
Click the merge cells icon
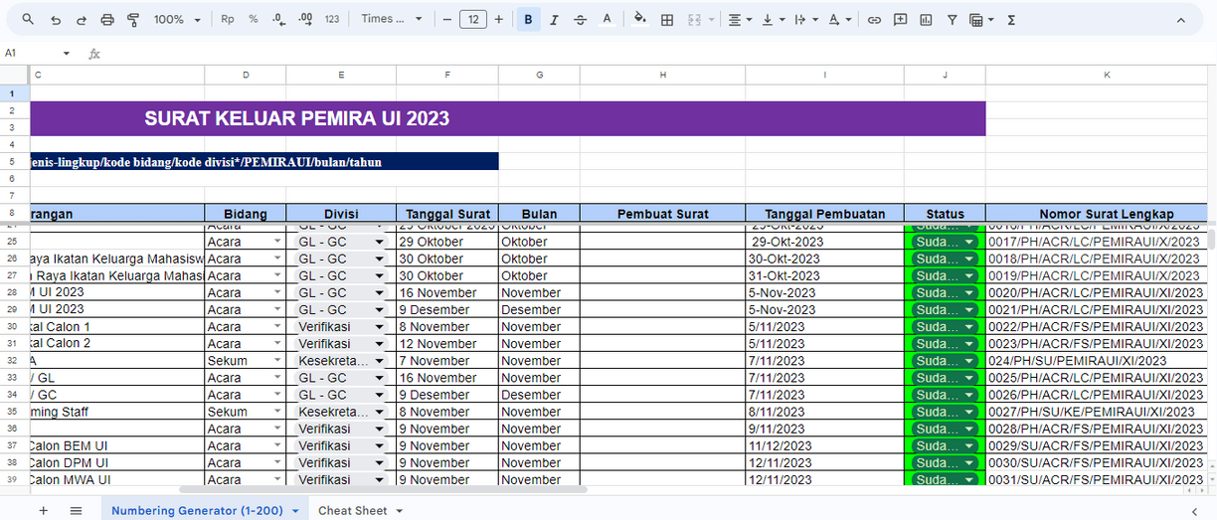(694, 20)
